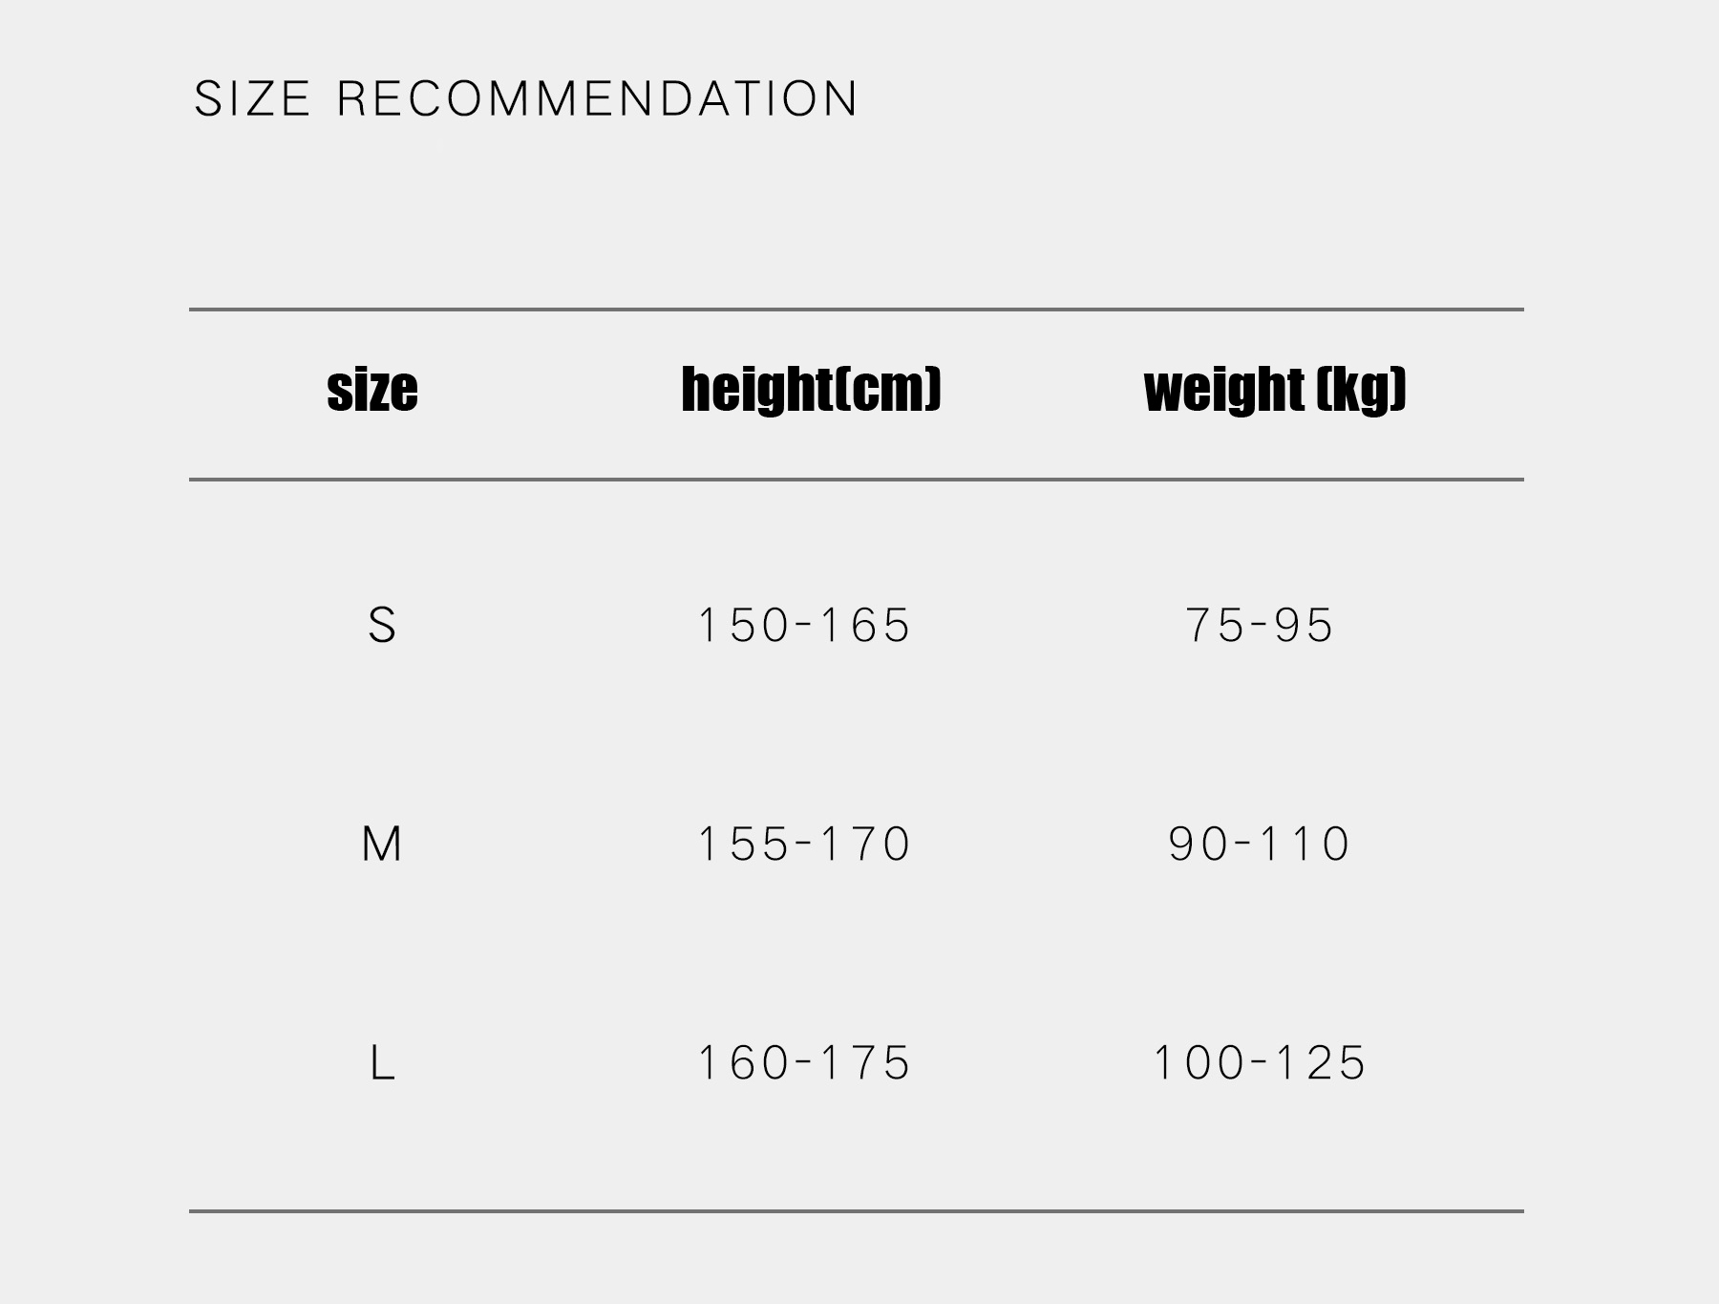Image resolution: width=1719 pixels, height=1304 pixels.
Task: Select the M size row label
Action: 381,844
